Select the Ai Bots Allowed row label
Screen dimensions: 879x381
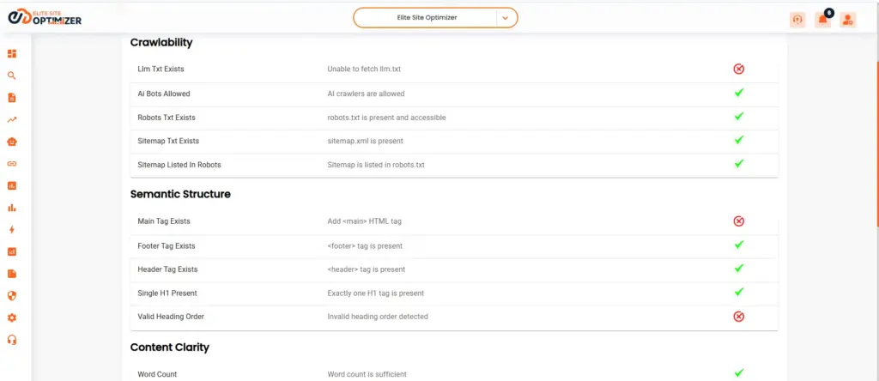pyautogui.click(x=164, y=94)
